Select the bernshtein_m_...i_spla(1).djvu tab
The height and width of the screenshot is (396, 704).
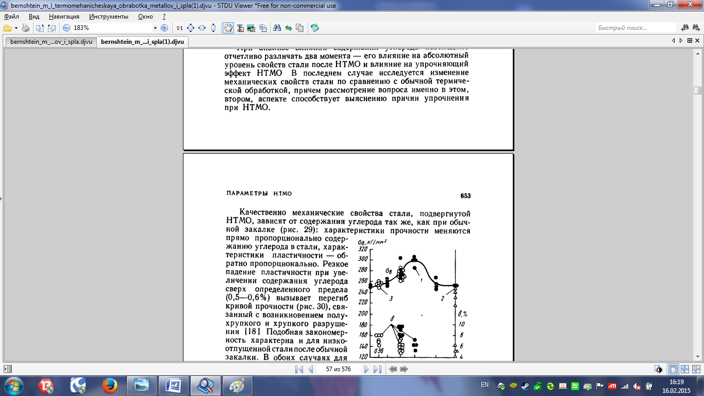pyautogui.click(x=142, y=42)
